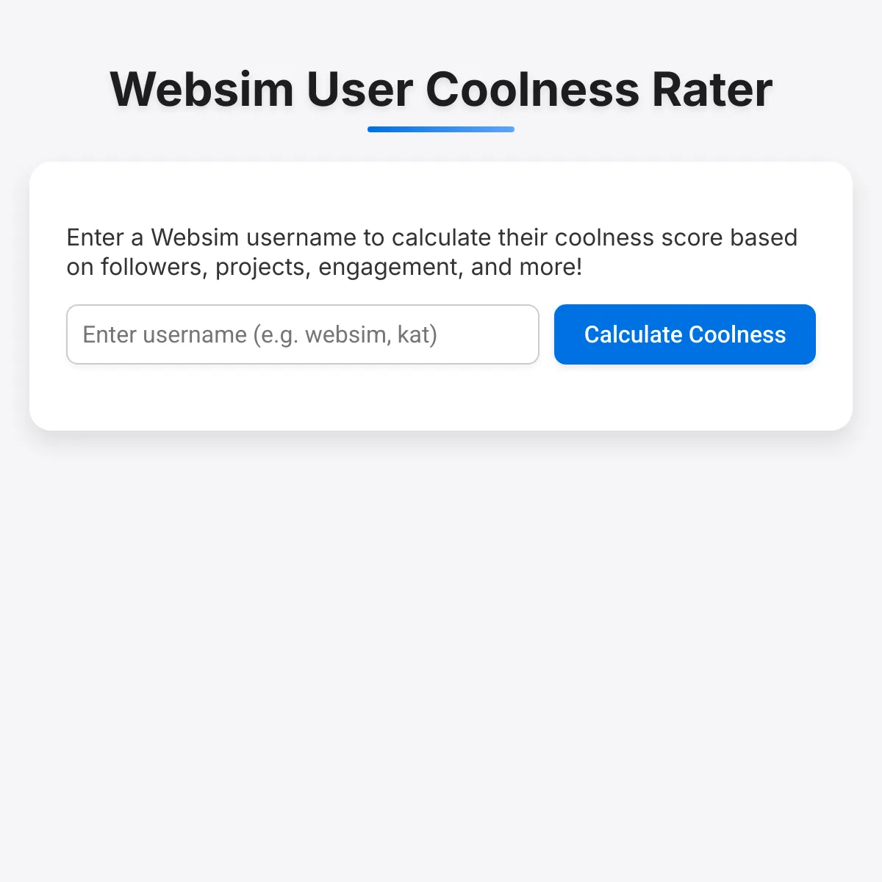Click 'and more!' ending the description

(527, 267)
